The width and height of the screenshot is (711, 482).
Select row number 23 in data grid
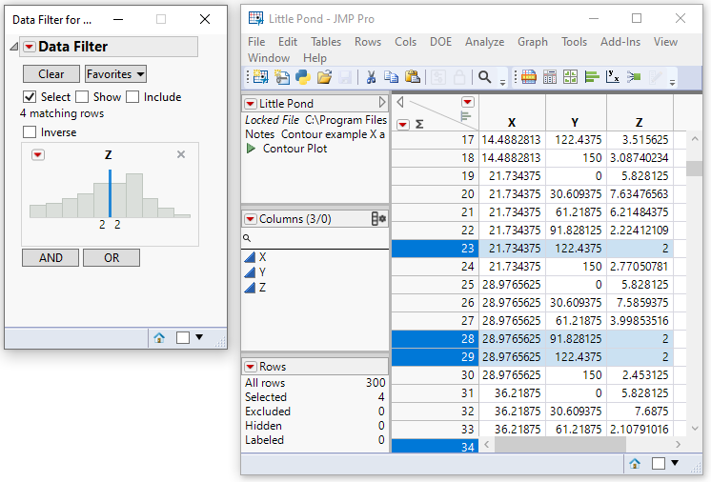pyautogui.click(x=435, y=249)
